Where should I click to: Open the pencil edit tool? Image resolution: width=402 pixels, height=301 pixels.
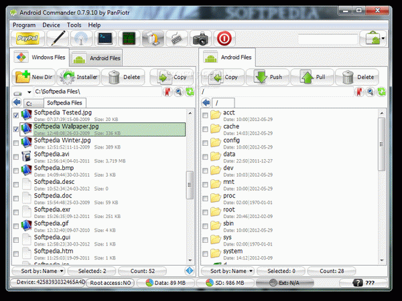pyautogui.click(x=58, y=38)
